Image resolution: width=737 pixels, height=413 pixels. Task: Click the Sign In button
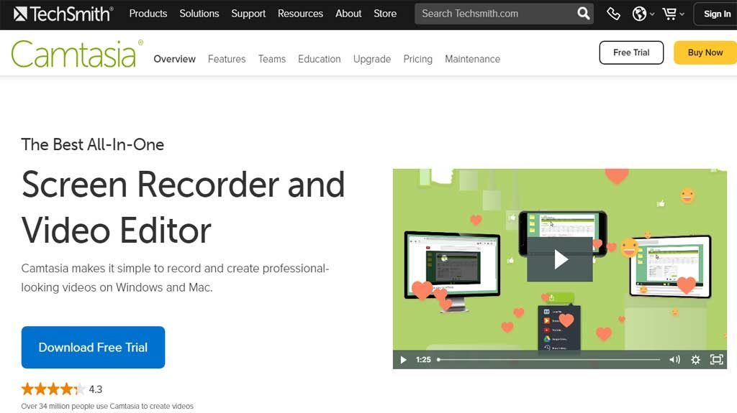pyautogui.click(x=716, y=14)
